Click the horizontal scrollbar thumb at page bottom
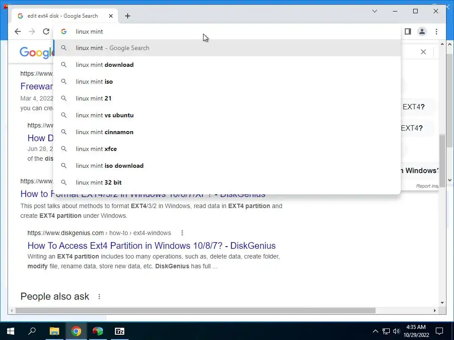This screenshot has height=340, width=454. (196, 310)
